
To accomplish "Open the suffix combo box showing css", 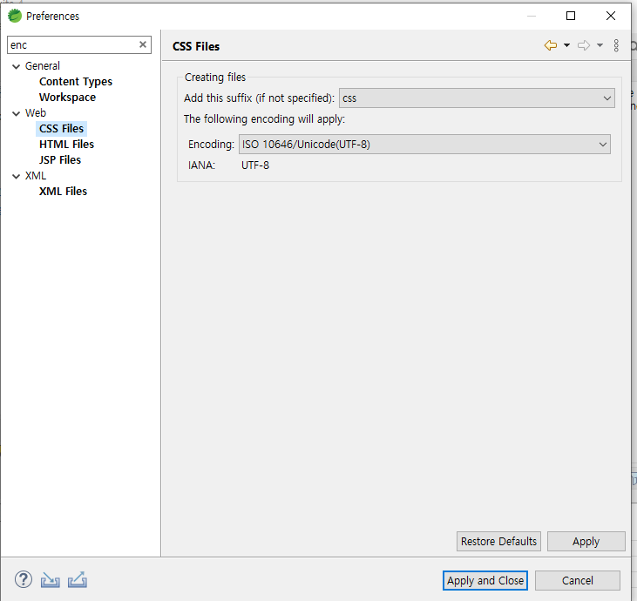I will pos(477,98).
